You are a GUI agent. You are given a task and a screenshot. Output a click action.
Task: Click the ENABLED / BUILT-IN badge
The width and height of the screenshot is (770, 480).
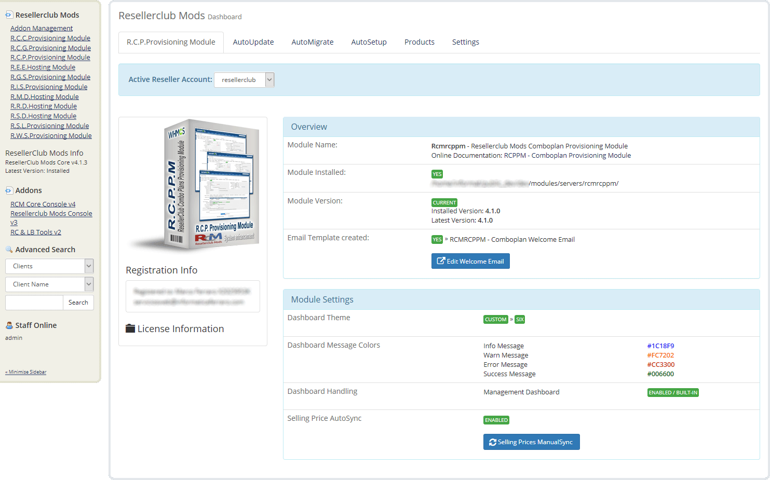pos(673,393)
